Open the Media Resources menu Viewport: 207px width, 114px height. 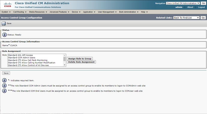[38, 12]
